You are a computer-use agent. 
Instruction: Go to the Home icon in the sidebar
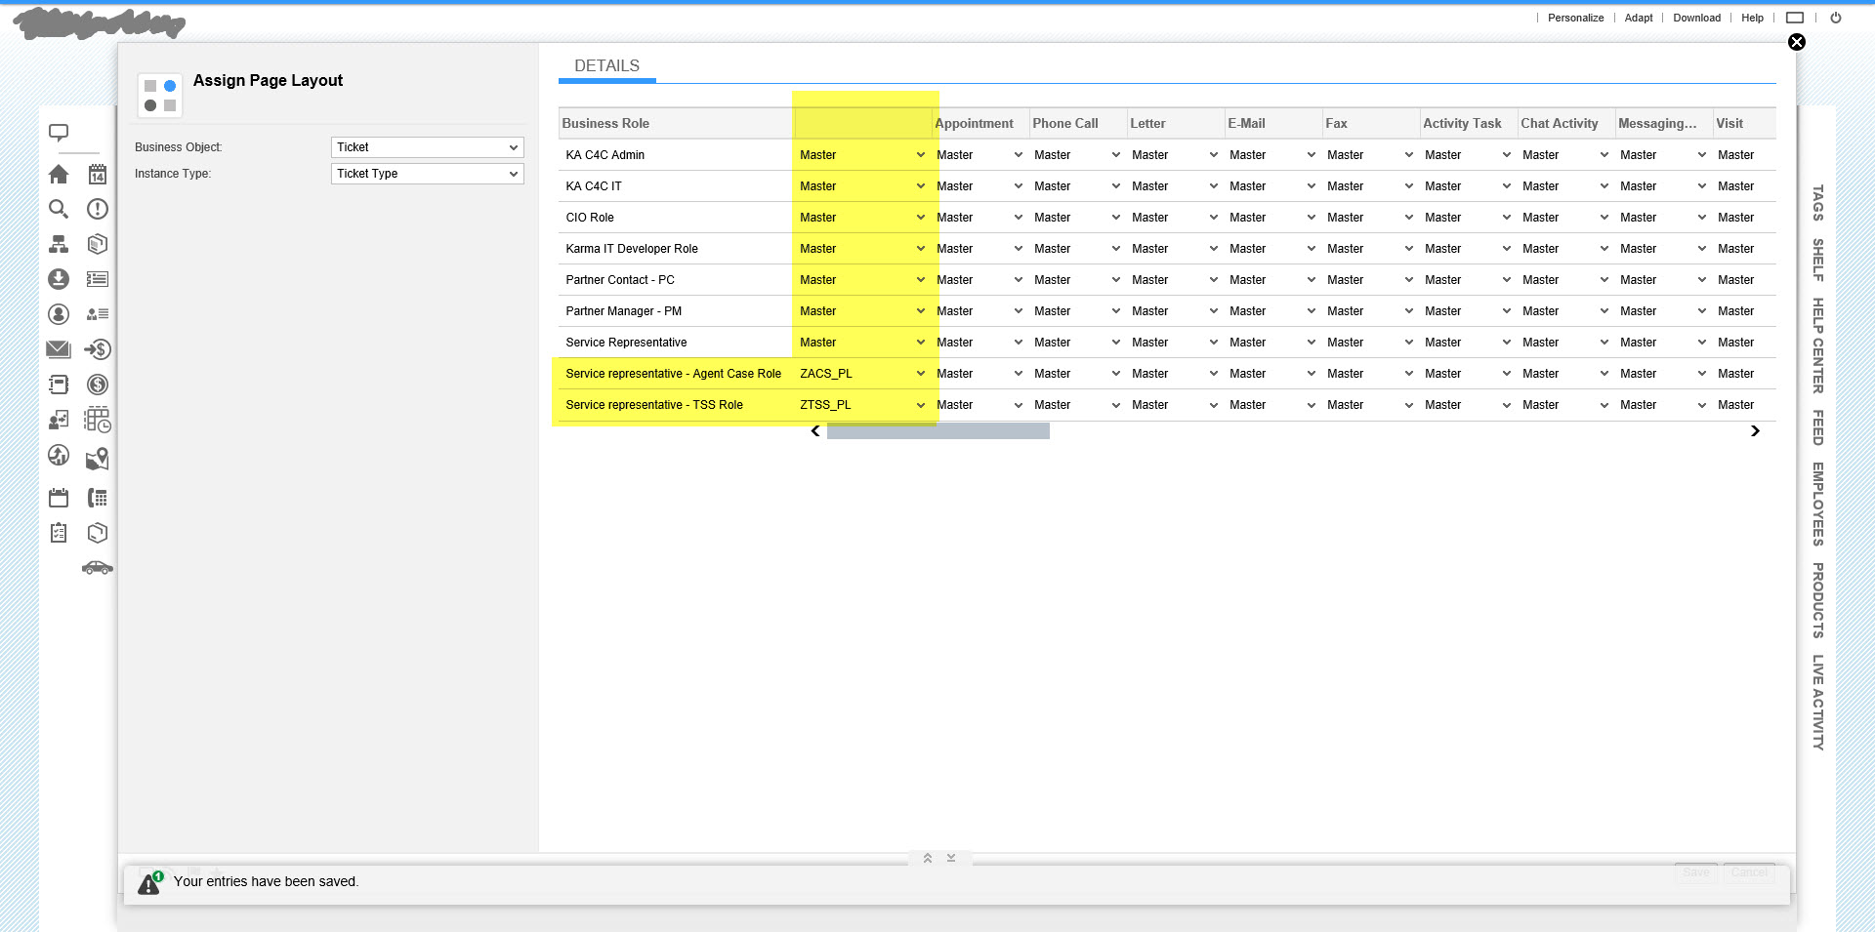[59, 174]
